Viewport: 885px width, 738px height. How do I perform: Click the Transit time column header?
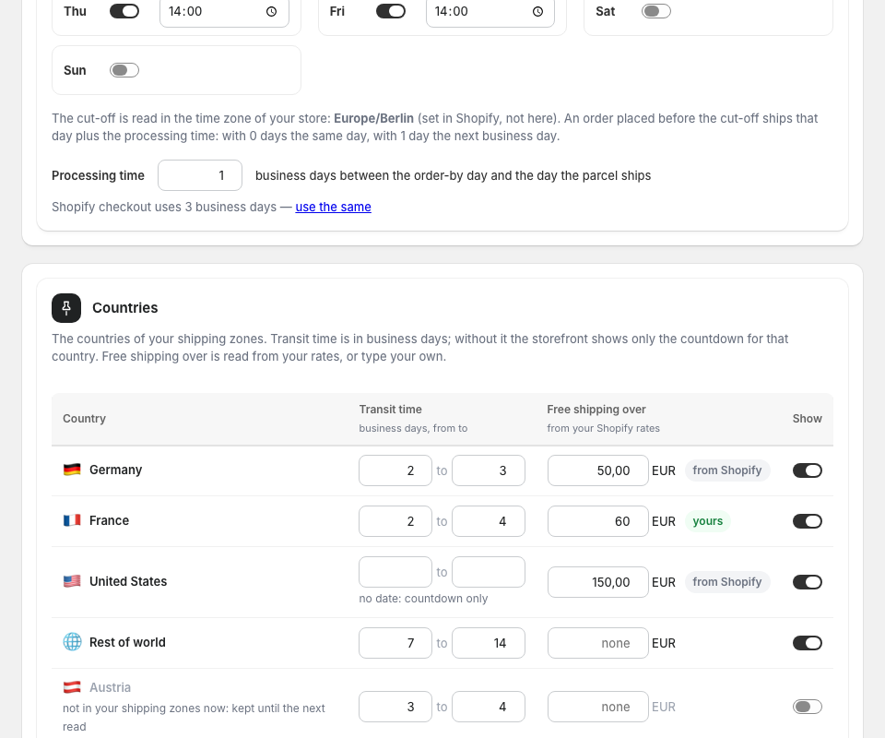click(390, 410)
